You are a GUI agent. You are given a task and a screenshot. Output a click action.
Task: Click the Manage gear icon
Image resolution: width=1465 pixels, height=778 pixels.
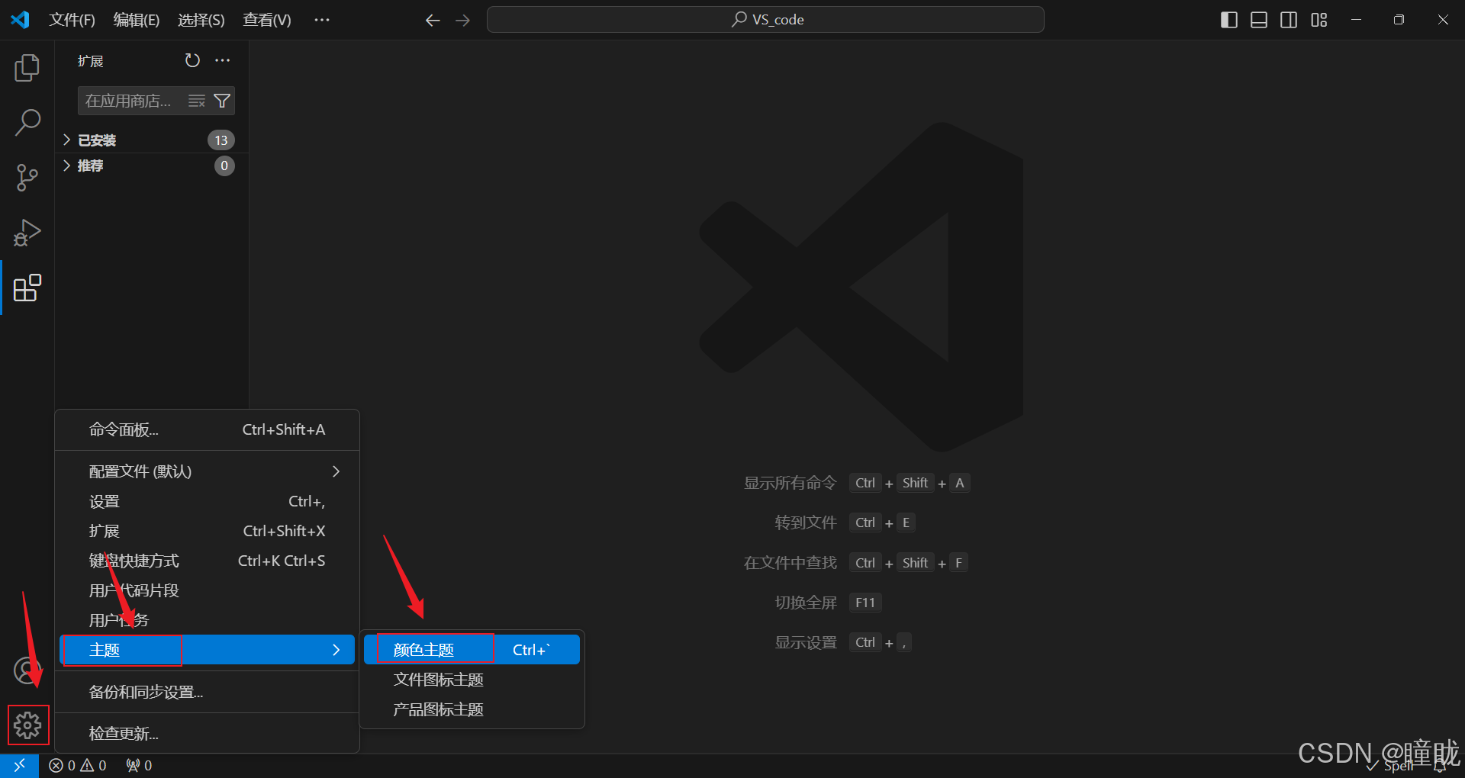coord(28,725)
